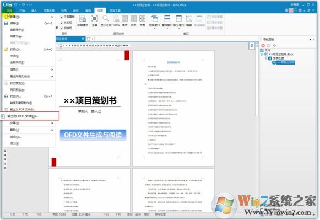Turn on 护眼模式 eye-protection mode

[83, 22]
